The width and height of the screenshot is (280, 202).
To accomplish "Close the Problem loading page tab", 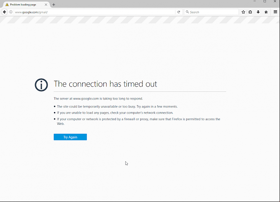I will [46, 5].
